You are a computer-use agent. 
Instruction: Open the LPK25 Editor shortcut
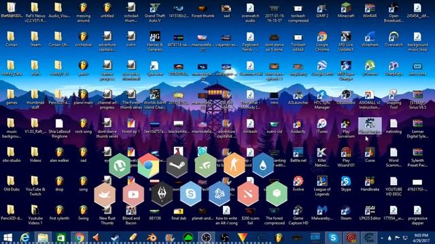pyautogui.click(x=370, y=213)
